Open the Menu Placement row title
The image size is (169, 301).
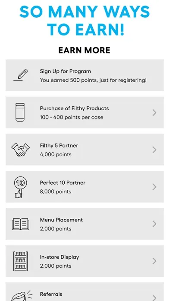point(61,220)
